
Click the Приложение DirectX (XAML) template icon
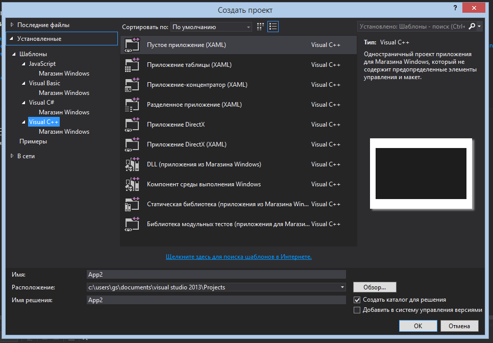click(x=132, y=144)
